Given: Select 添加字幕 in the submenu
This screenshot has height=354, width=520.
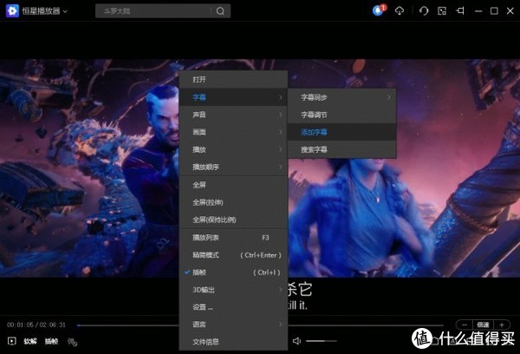Looking at the screenshot, I should 342,132.
